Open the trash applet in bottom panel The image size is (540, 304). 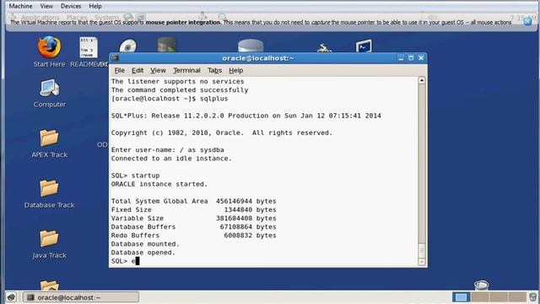[x=532, y=297]
